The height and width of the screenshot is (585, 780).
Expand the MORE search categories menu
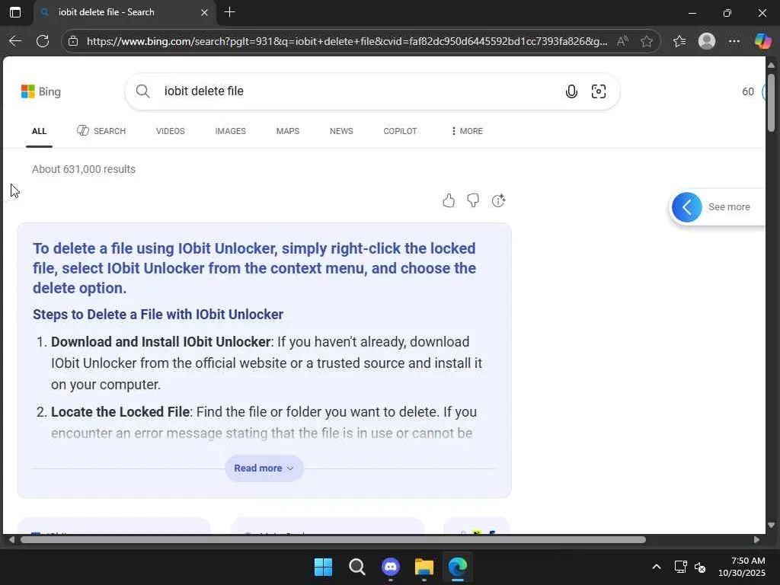click(467, 131)
